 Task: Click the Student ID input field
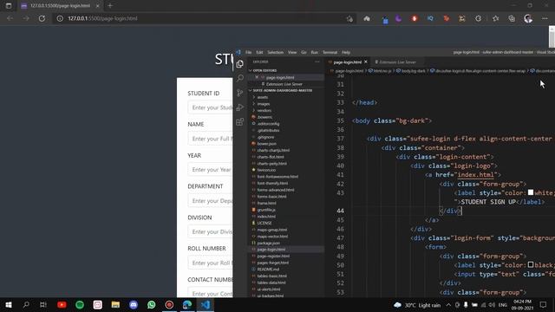[210, 107]
